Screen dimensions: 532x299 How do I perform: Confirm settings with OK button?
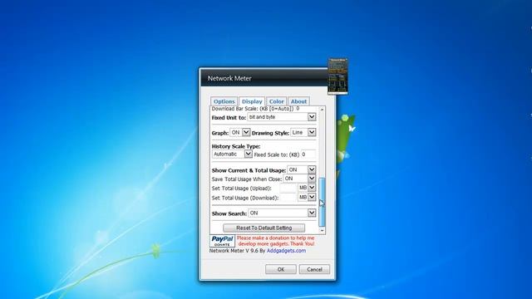click(x=281, y=269)
